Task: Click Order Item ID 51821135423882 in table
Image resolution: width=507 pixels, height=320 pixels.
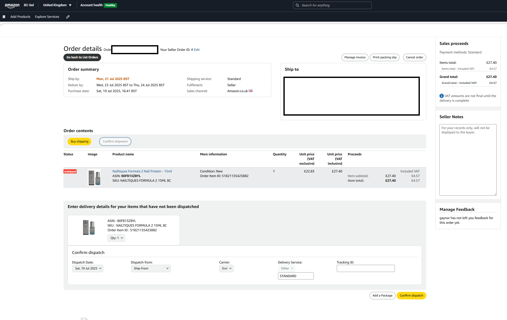Action: tap(224, 176)
